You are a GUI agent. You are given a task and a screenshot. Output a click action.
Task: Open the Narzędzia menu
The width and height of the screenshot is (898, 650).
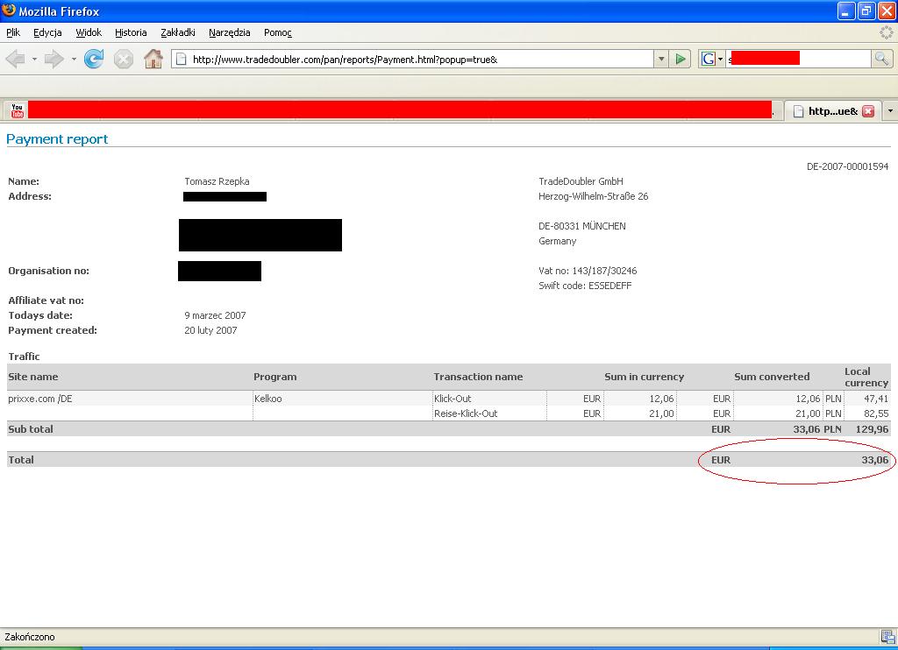coord(229,32)
